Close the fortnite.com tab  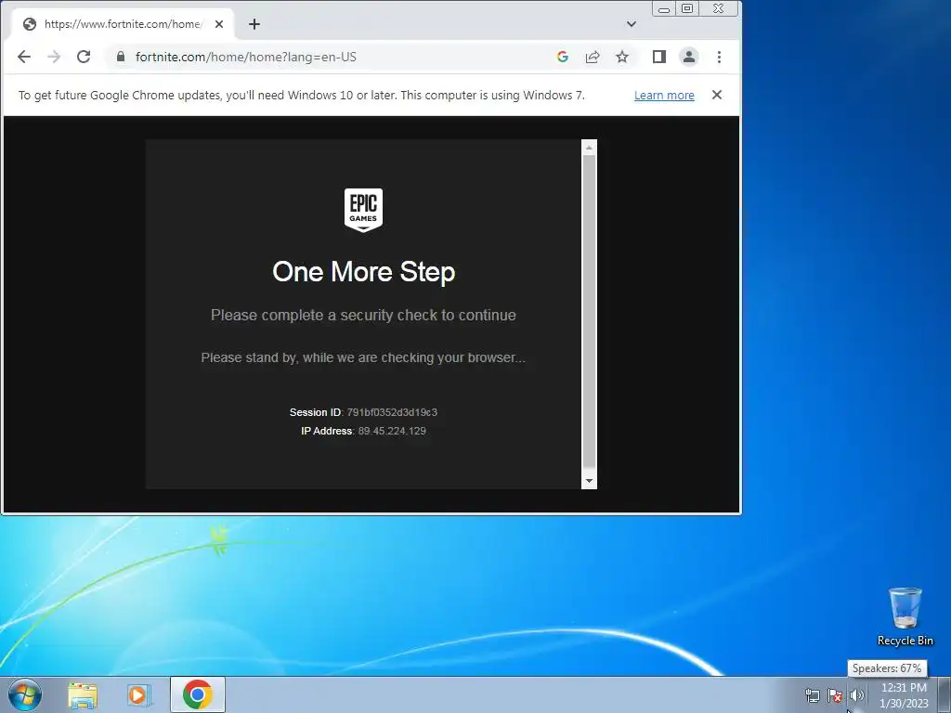coord(219,24)
